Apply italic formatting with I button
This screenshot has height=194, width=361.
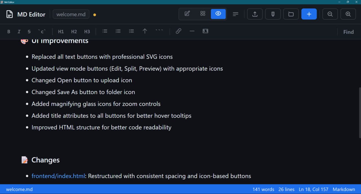[19, 32]
